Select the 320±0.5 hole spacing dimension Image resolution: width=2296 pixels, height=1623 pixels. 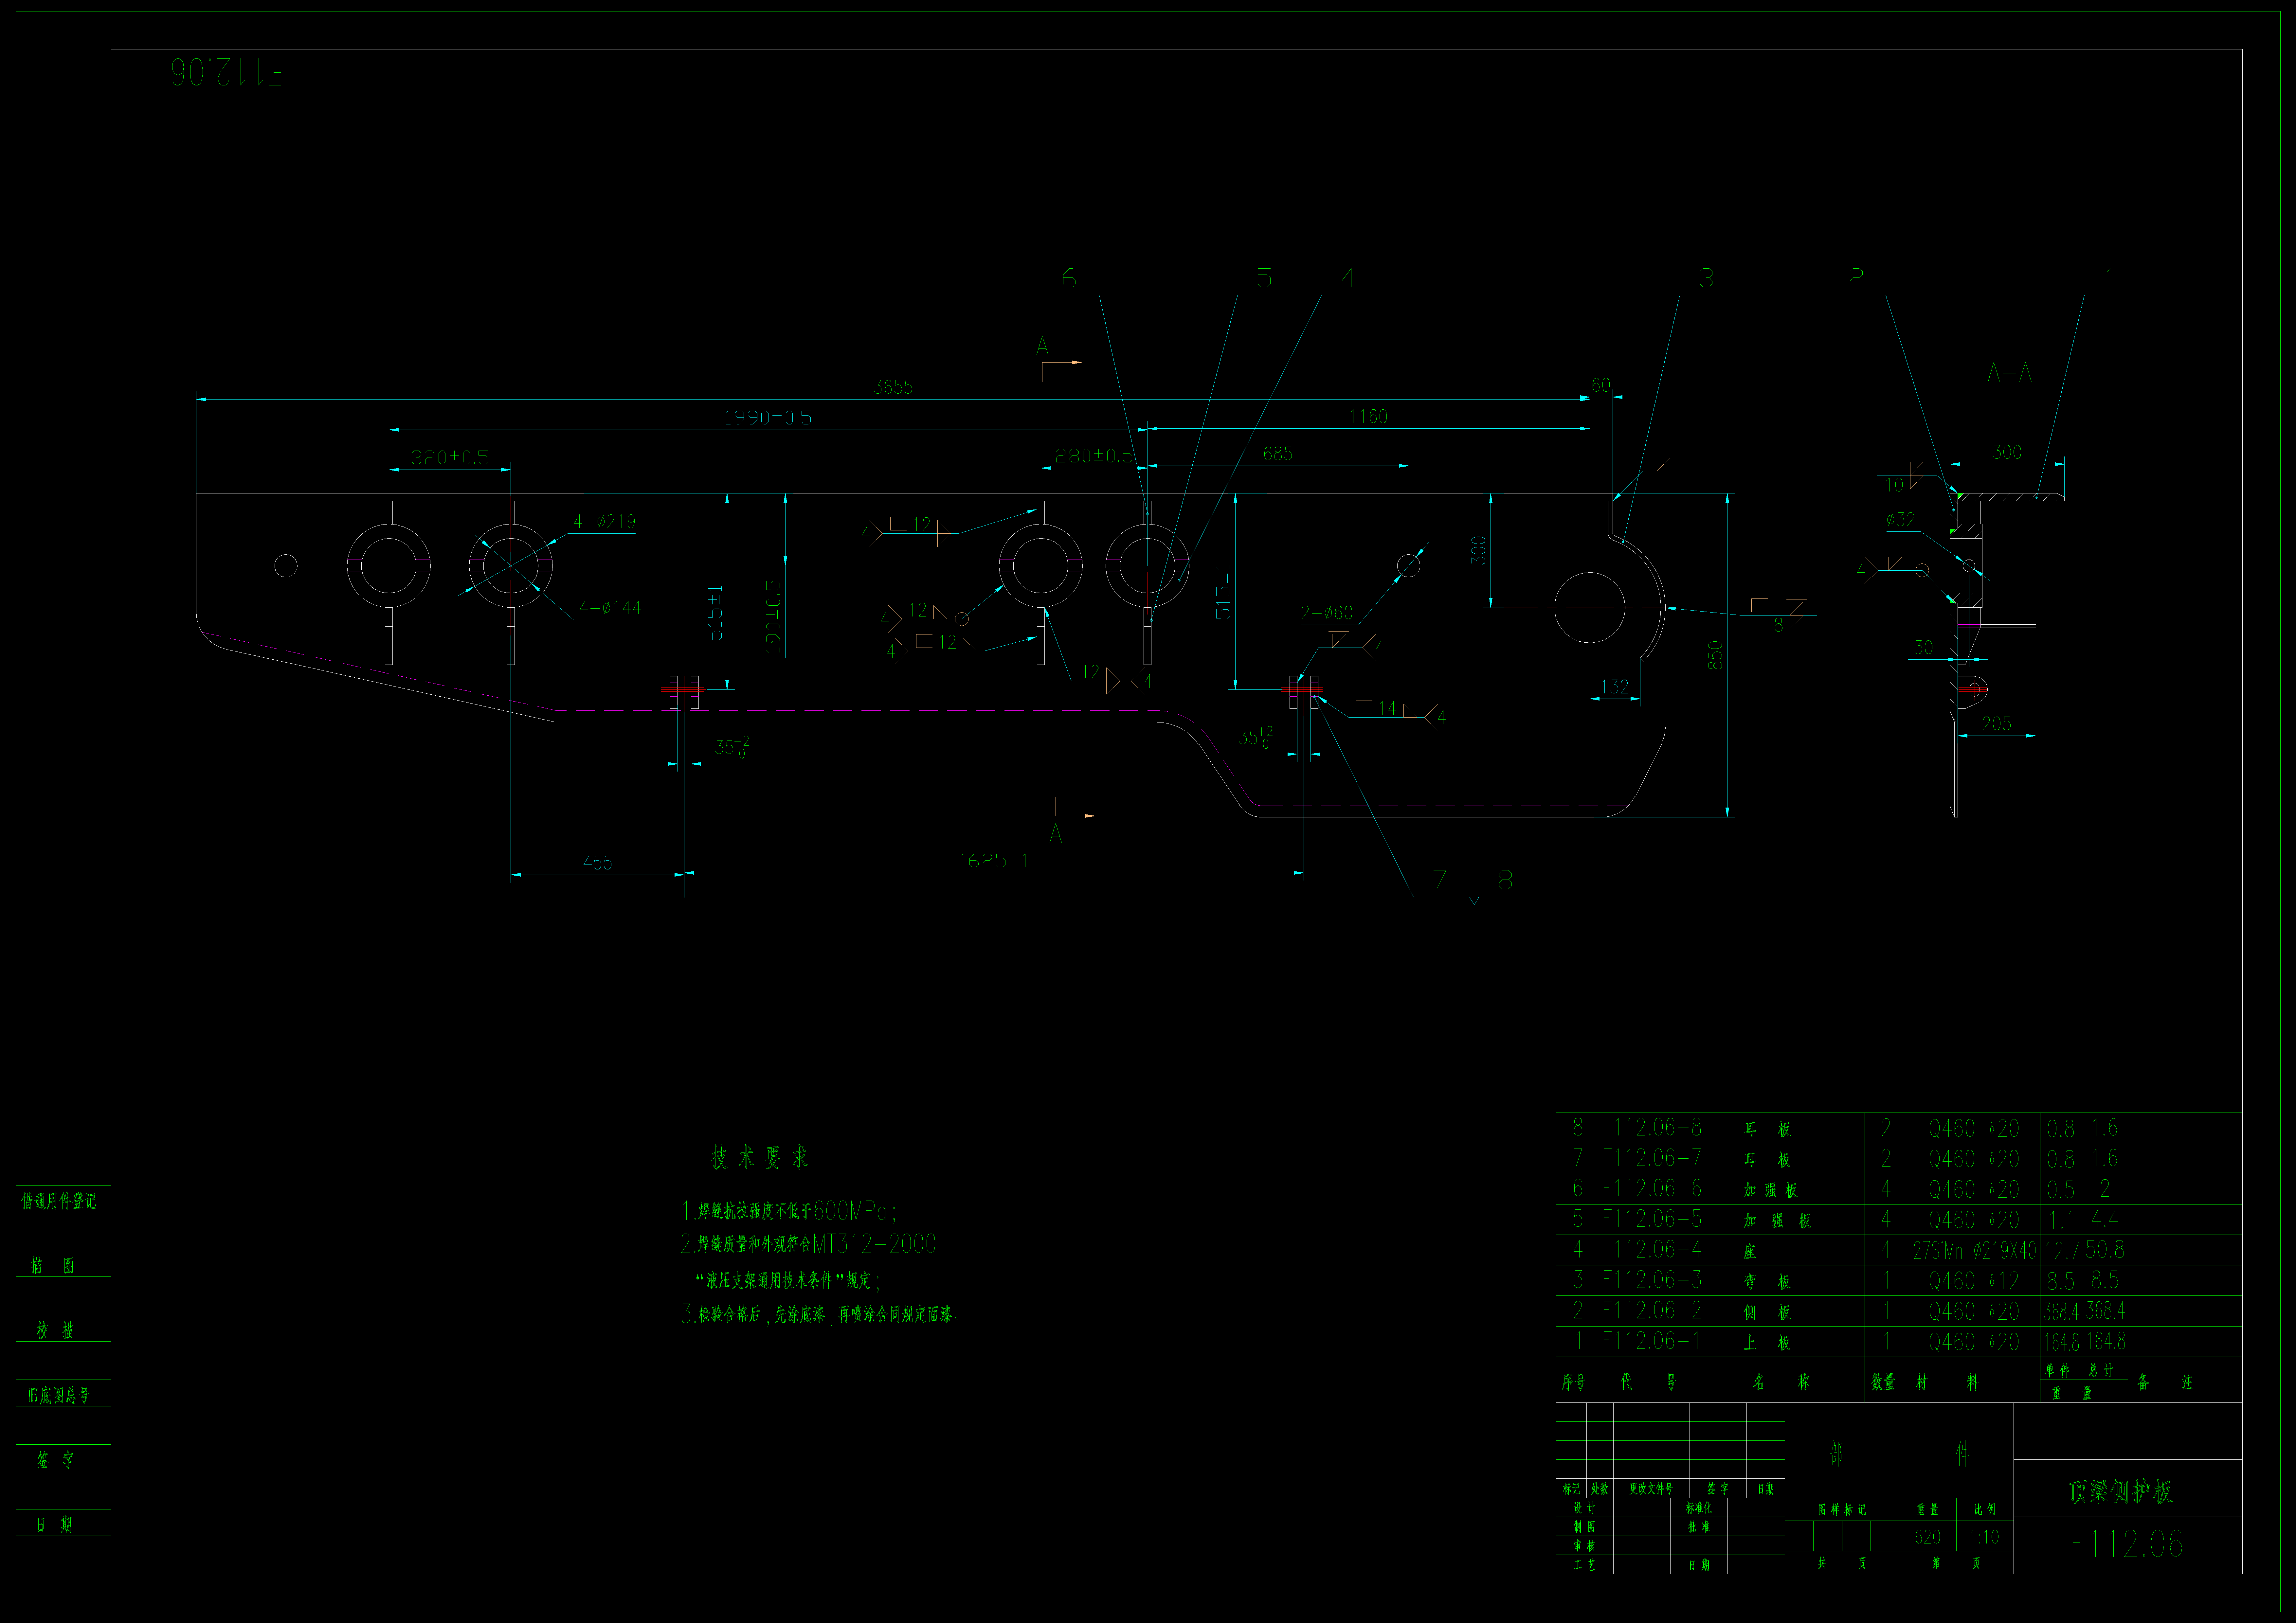pyautogui.click(x=450, y=458)
